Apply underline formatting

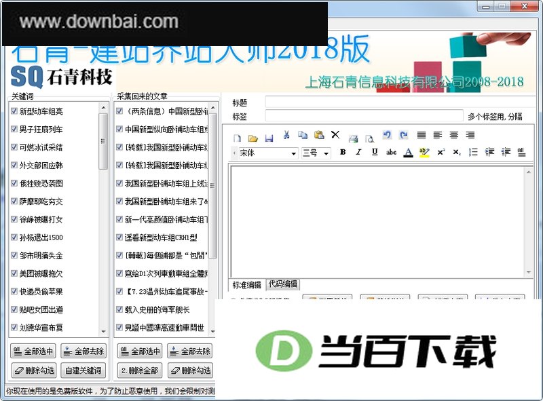point(375,152)
